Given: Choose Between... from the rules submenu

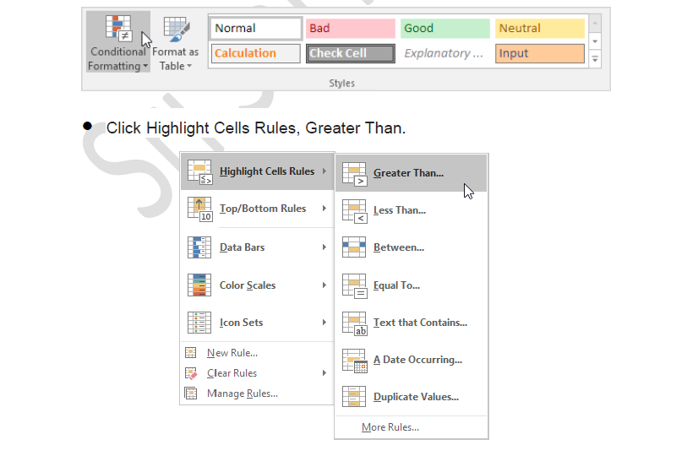Looking at the screenshot, I should pyautogui.click(x=399, y=247).
